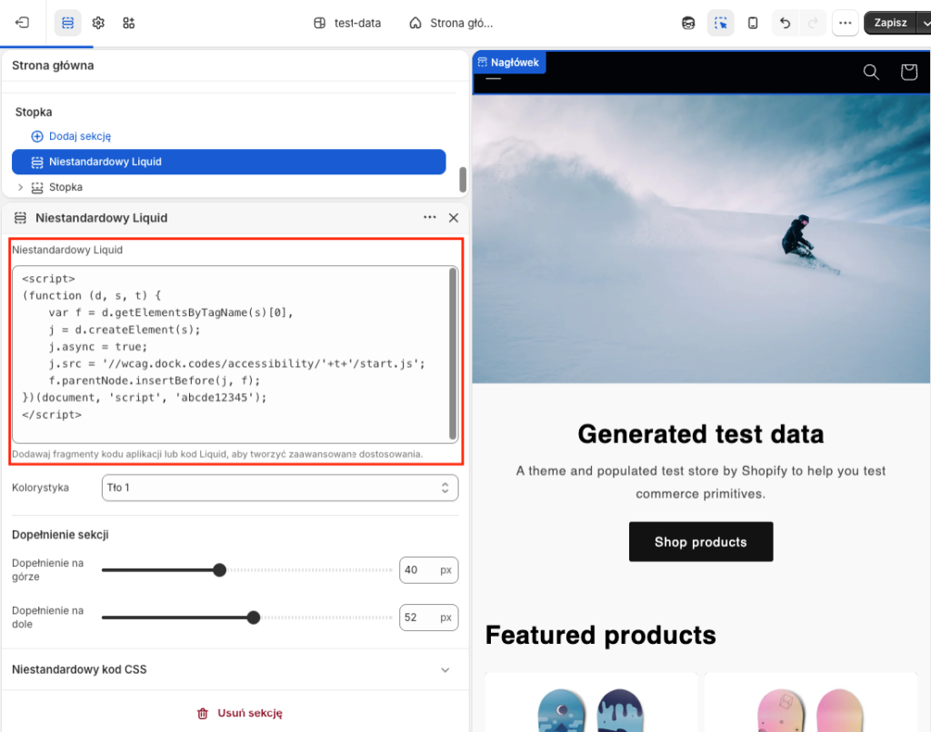Expand Niestandardowy kod CSS section
This screenshot has height=732, width=931.
235,669
